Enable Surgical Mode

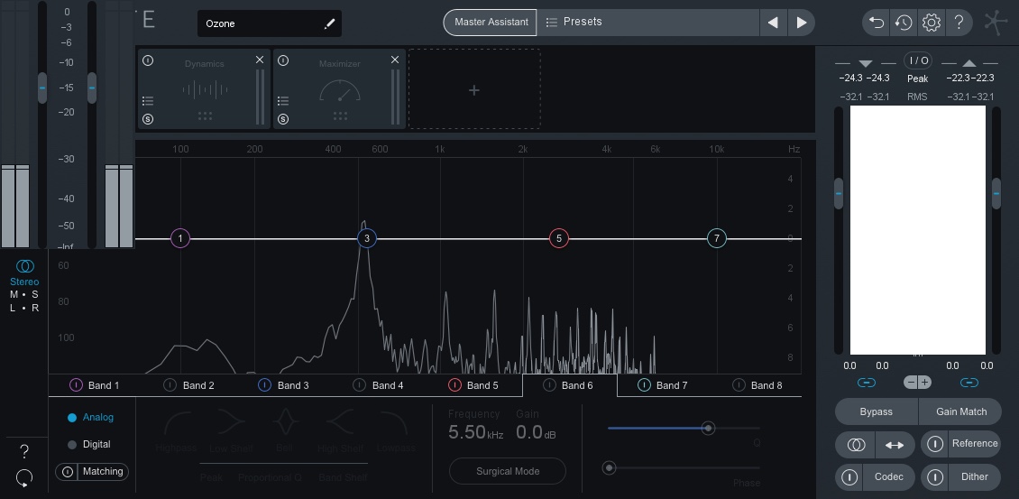[508, 471]
